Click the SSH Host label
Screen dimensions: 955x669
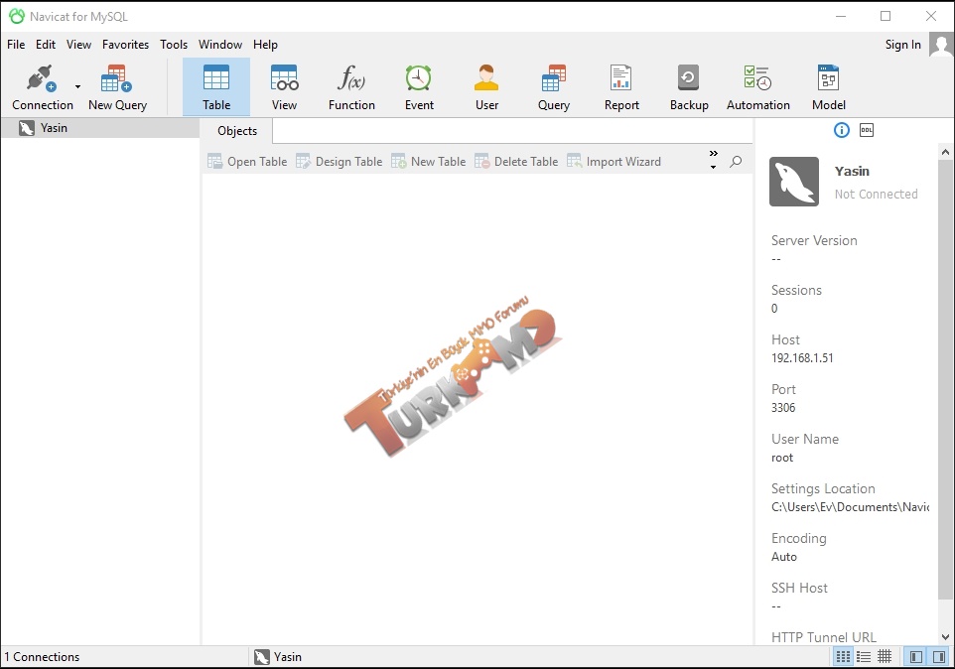click(799, 588)
